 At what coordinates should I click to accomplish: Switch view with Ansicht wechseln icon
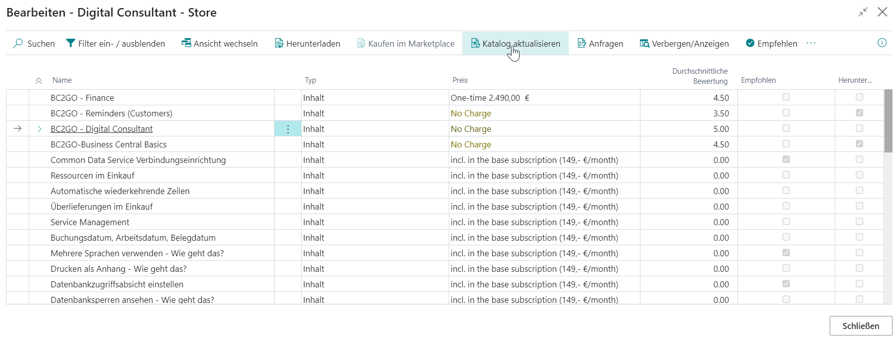tap(186, 44)
